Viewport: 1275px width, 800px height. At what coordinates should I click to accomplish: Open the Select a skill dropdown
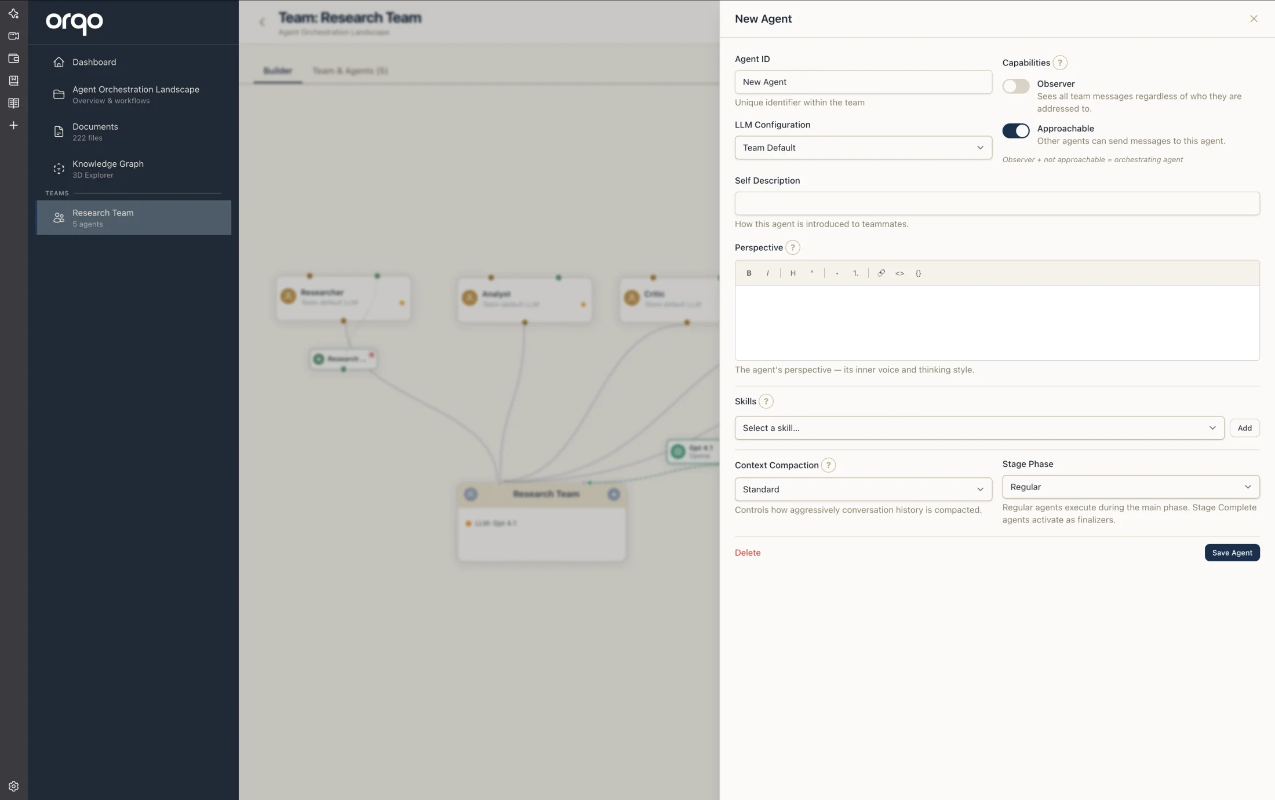point(979,428)
